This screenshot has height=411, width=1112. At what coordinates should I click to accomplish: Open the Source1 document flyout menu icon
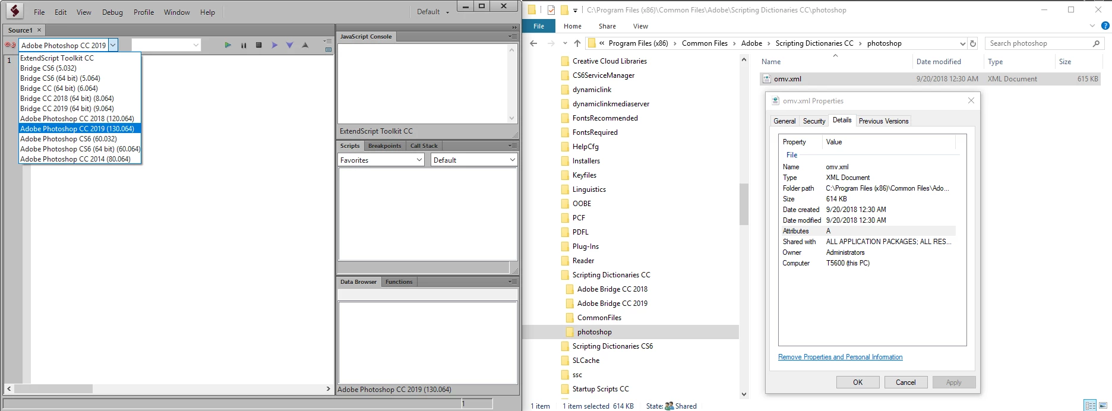(x=328, y=41)
